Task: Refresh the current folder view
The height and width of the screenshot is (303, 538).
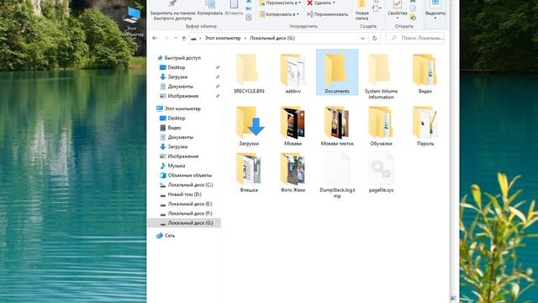Action: pyautogui.click(x=374, y=38)
